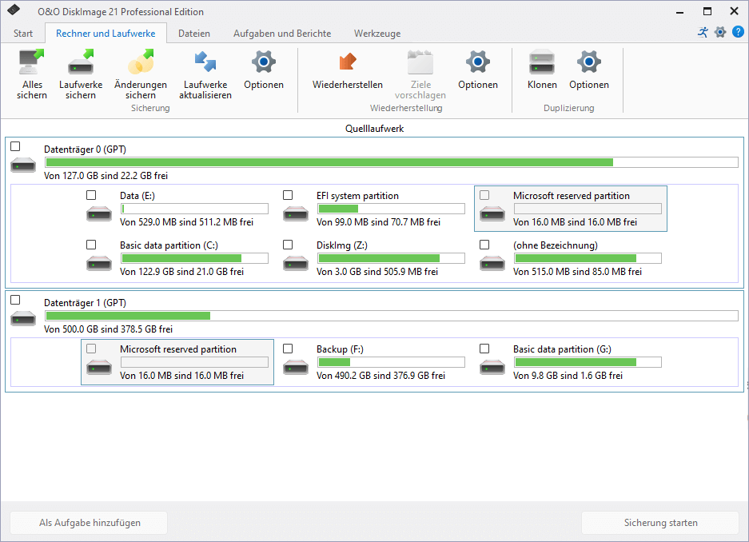The width and height of the screenshot is (749, 542).
Task: Tick the (ohne Bezeichnung) partition checkbox
Action: pos(484,245)
